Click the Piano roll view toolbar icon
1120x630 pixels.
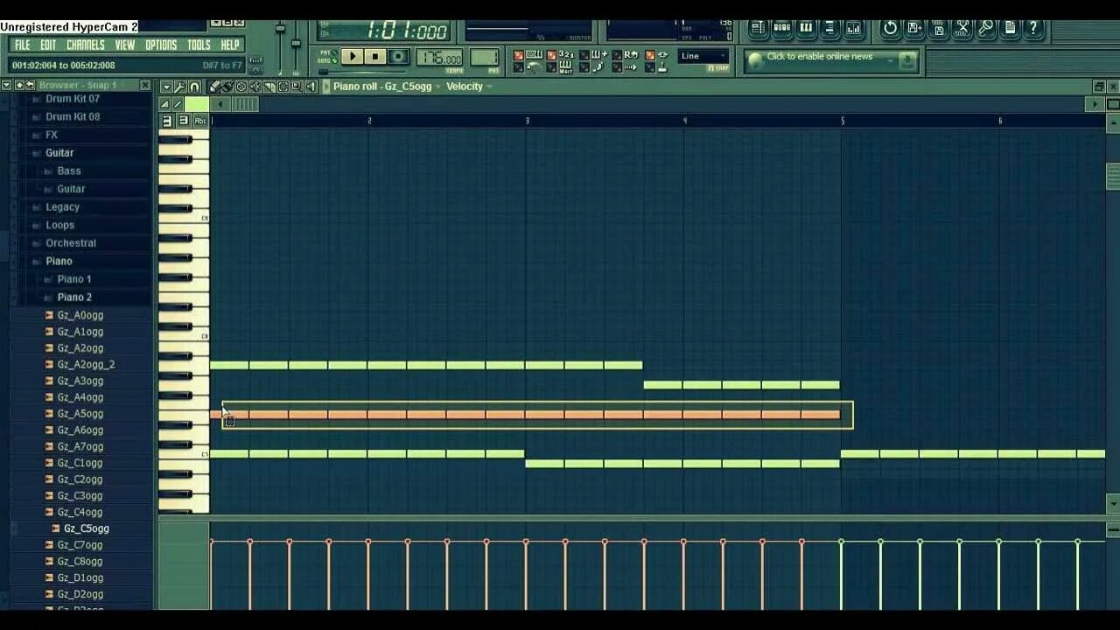pyautogui.click(x=806, y=28)
